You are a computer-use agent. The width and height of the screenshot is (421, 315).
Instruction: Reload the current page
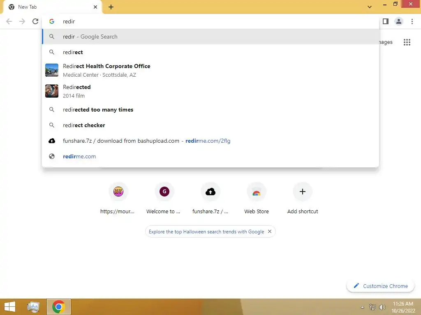point(35,21)
